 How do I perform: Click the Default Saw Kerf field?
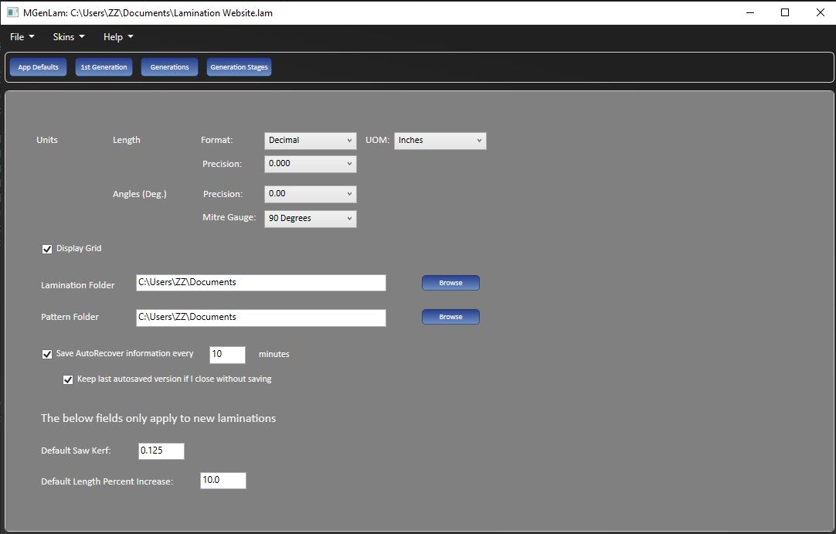[x=161, y=451]
